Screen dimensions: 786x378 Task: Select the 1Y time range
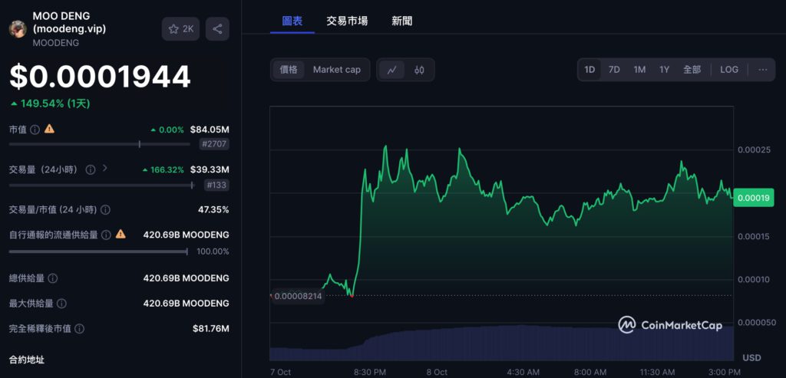(664, 70)
